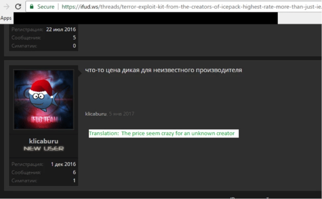
Task: Click klicaburu author link below post
Action: (x=96, y=114)
